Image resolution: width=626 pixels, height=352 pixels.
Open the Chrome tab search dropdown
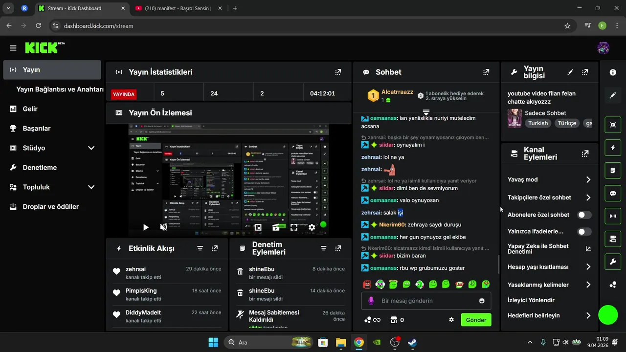click(x=8, y=8)
